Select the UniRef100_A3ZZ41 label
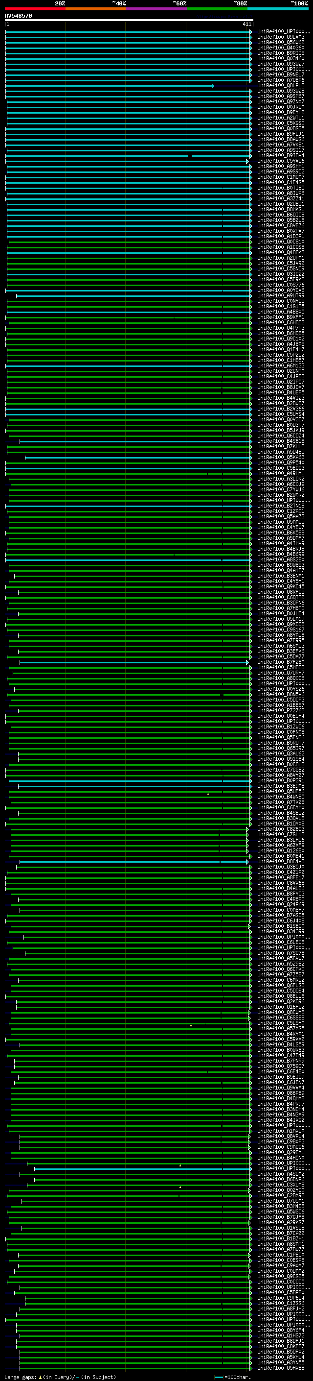The height and width of the screenshot is (1381, 313). pyautogui.click(x=281, y=199)
